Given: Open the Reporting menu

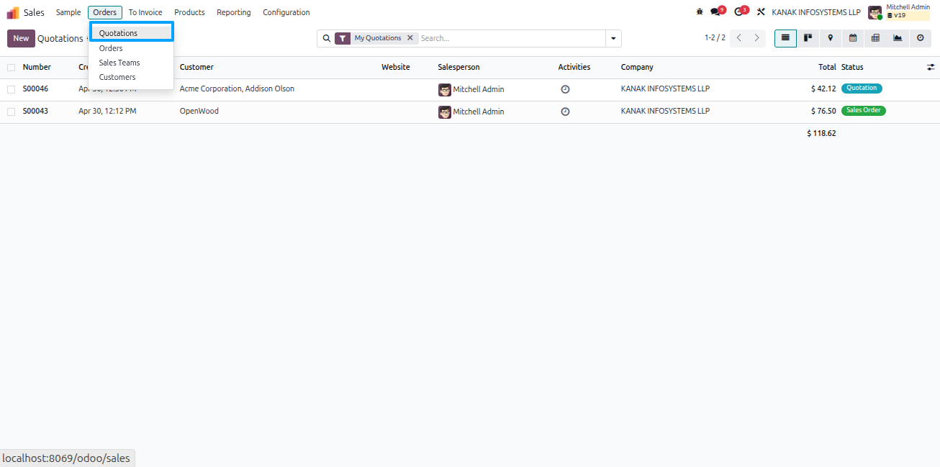Looking at the screenshot, I should pos(234,12).
